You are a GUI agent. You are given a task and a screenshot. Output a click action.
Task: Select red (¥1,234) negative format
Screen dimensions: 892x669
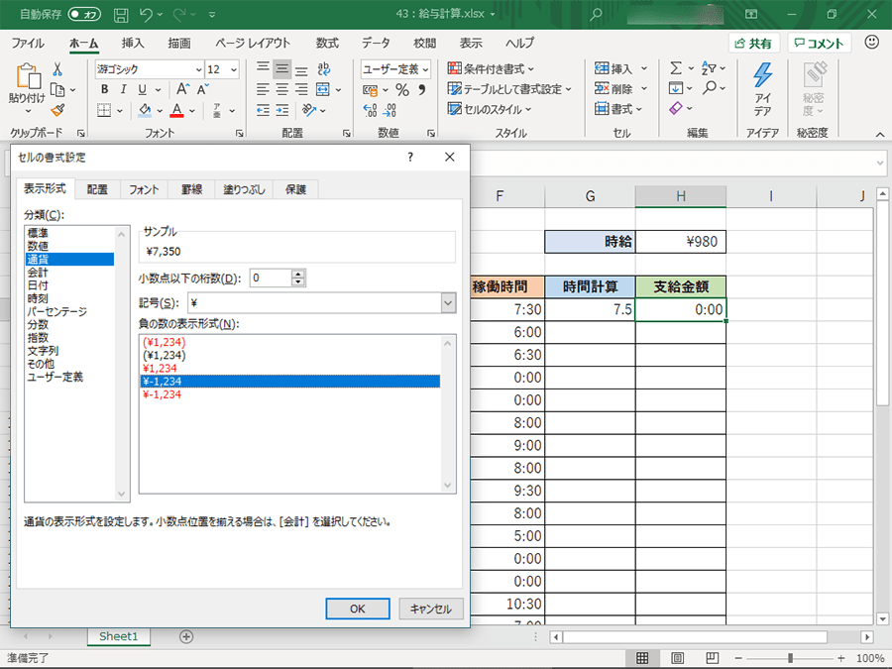pos(165,343)
